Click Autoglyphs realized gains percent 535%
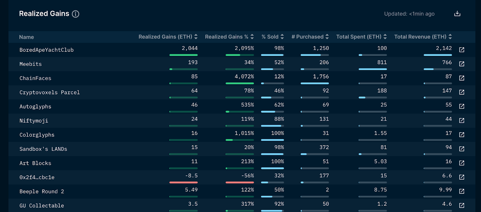Image resolution: width=481 pixels, height=212 pixels. (x=247, y=105)
